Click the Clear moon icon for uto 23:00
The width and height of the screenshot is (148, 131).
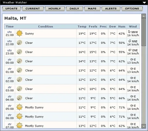[x=19, y=52]
